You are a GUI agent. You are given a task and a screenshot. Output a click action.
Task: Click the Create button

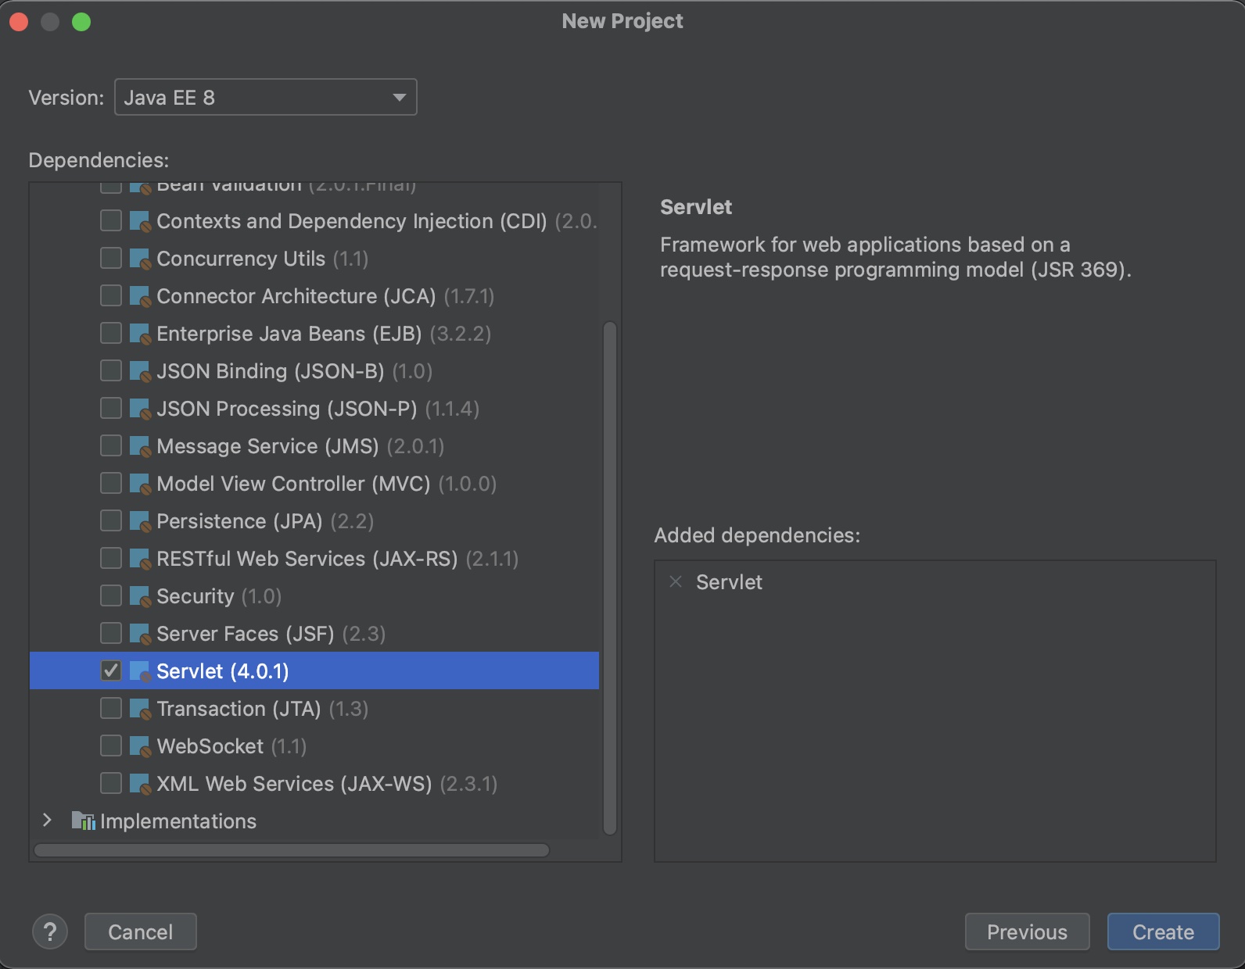[x=1163, y=931]
